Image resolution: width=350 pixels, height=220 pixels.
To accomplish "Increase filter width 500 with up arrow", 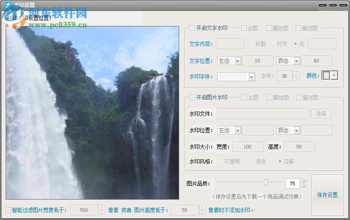I will click(102, 207).
